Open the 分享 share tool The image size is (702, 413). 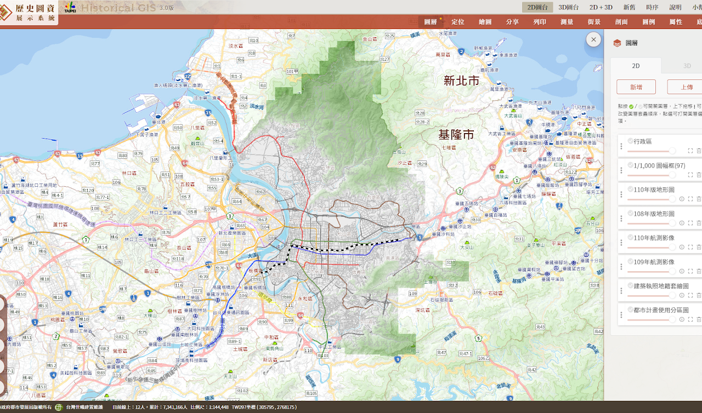tap(512, 22)
